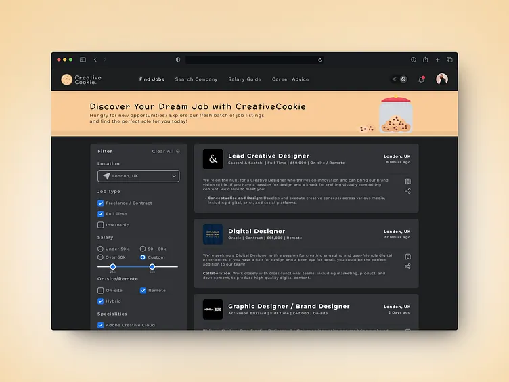Bookmark the Digital Designer job
Image resolution: width=509 pixels, height=382 pixels.
pos(407,257)
